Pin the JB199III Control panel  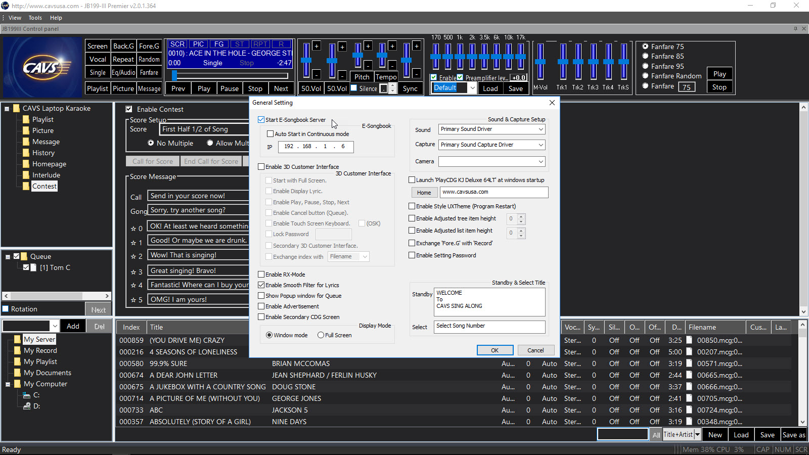795,29
